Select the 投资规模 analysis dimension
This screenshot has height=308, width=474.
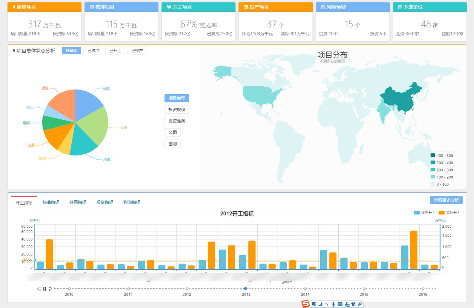click(177, 109)
